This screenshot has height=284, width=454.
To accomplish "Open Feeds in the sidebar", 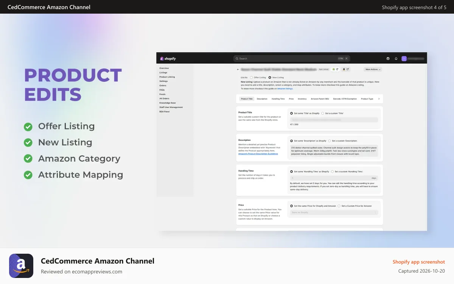I will click(x=162, y=94).
